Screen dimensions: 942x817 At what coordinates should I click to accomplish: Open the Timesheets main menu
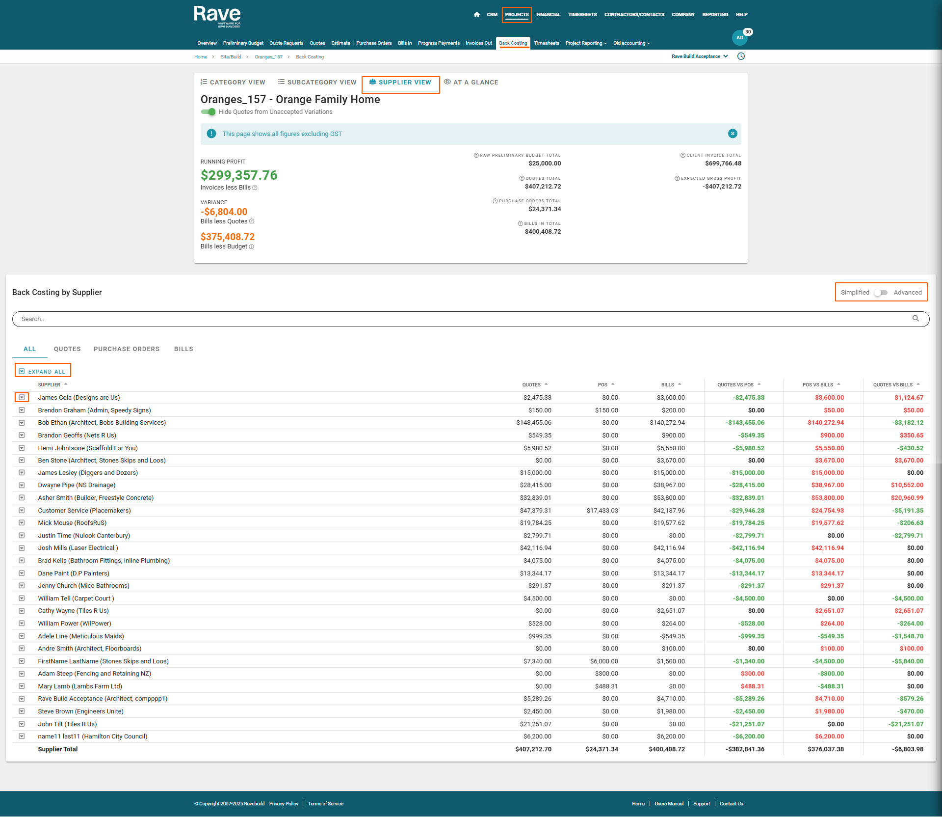(x=582, y=15)
